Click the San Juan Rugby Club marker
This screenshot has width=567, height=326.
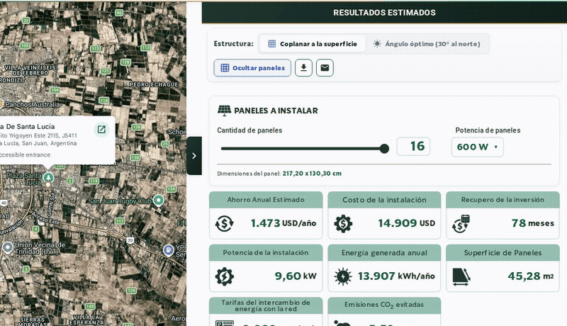[x=158, y=200]
